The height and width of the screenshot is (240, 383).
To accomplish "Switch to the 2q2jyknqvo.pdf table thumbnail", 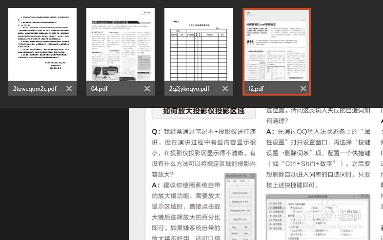I will click(x=199, y=44).
